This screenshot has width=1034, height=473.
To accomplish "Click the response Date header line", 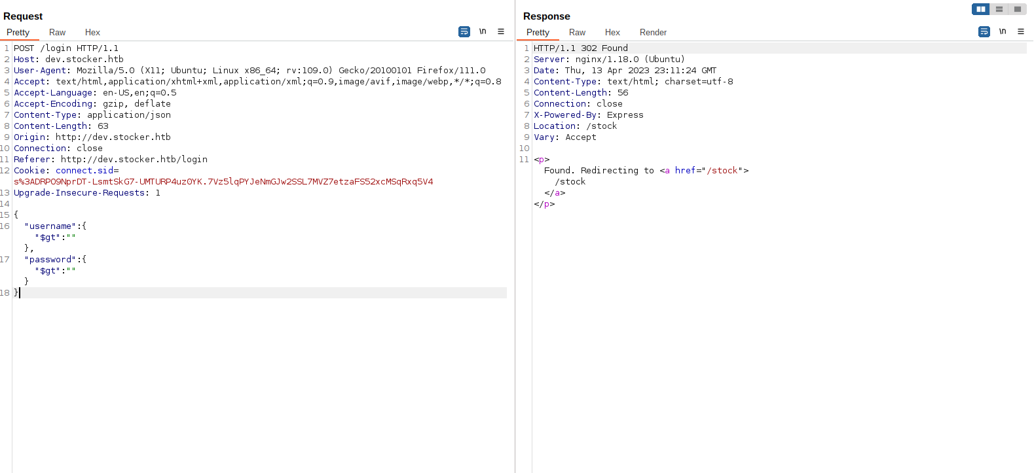I will point(625,70).
